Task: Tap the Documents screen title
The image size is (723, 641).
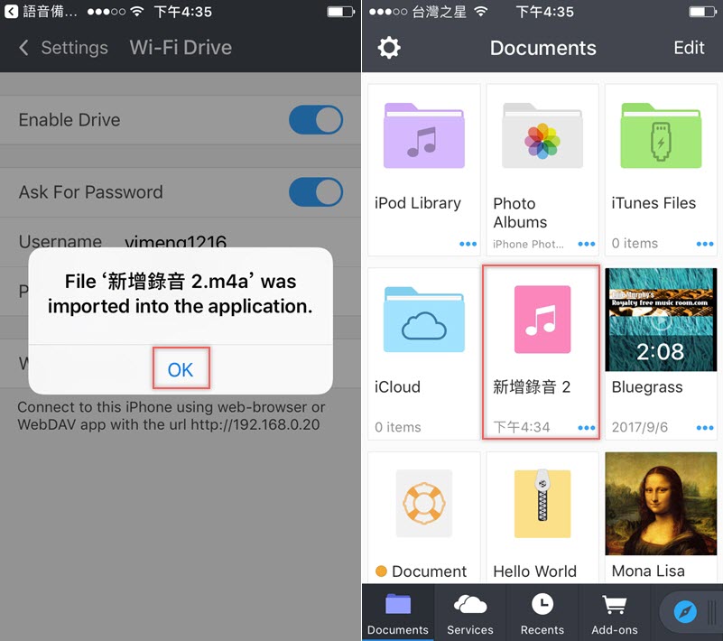Action: (x=542, y=48)
